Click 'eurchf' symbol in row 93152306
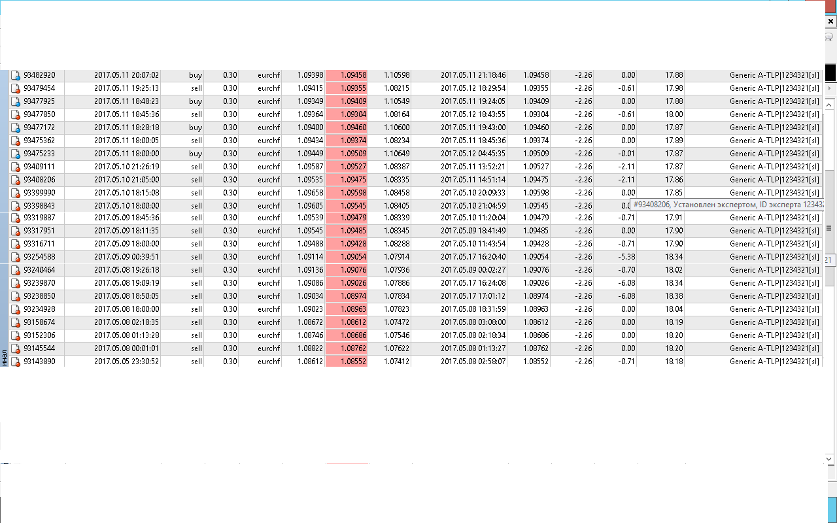This screenshot has width=837, height=523. 269,335
